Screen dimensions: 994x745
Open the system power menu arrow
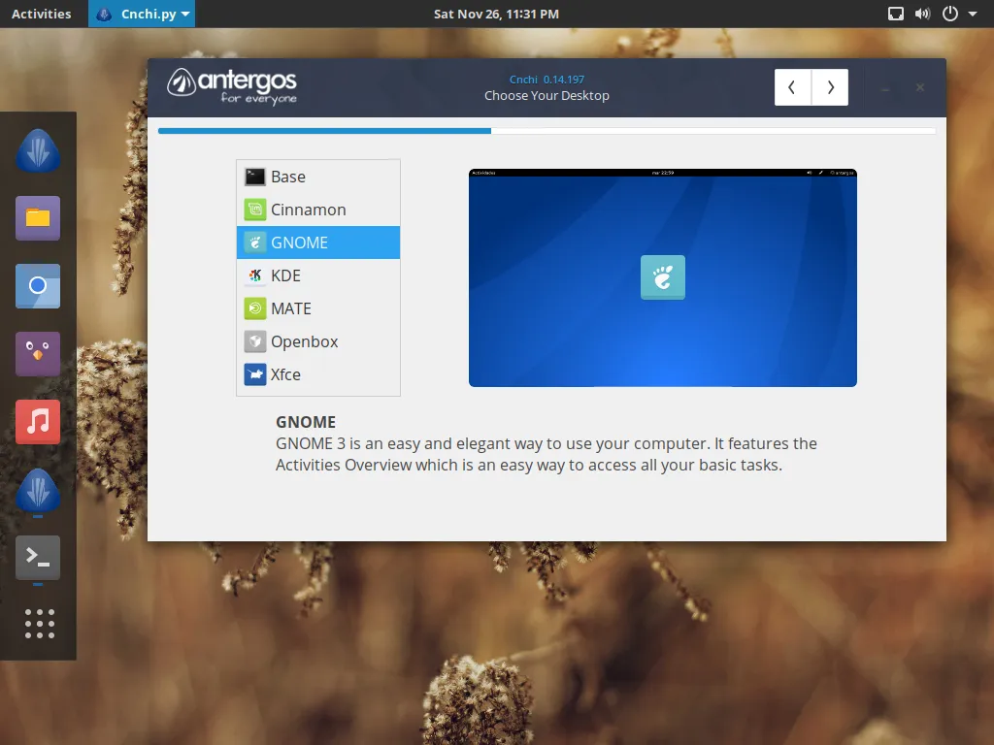click(973, 14)
